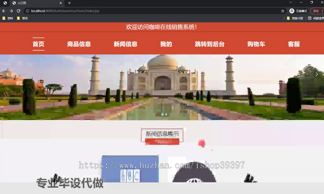Screen dimensions: 324x194
Task: Click the address bar URL field
Action: (155, 11)
